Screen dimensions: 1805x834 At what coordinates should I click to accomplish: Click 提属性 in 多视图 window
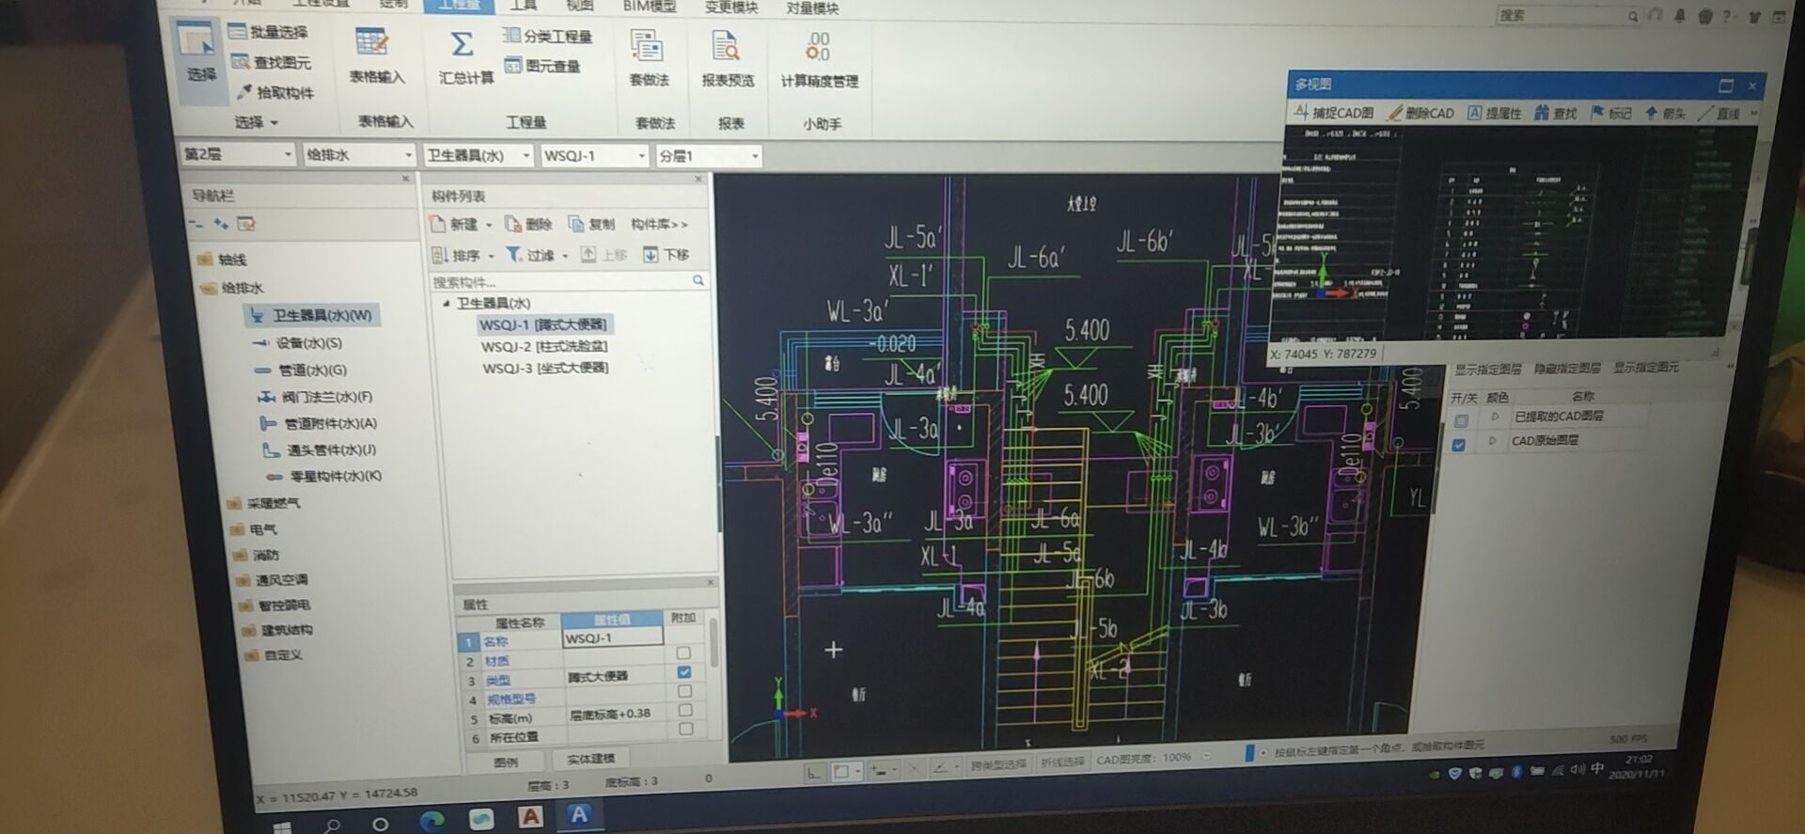(x=1494, y=113)
